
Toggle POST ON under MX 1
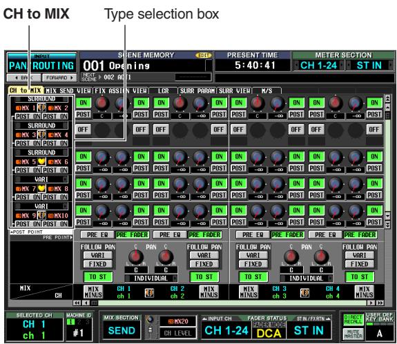point(28,117)
